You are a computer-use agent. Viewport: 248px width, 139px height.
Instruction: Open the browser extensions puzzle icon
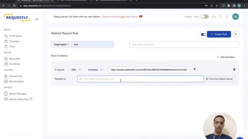(x=229, y=6)
